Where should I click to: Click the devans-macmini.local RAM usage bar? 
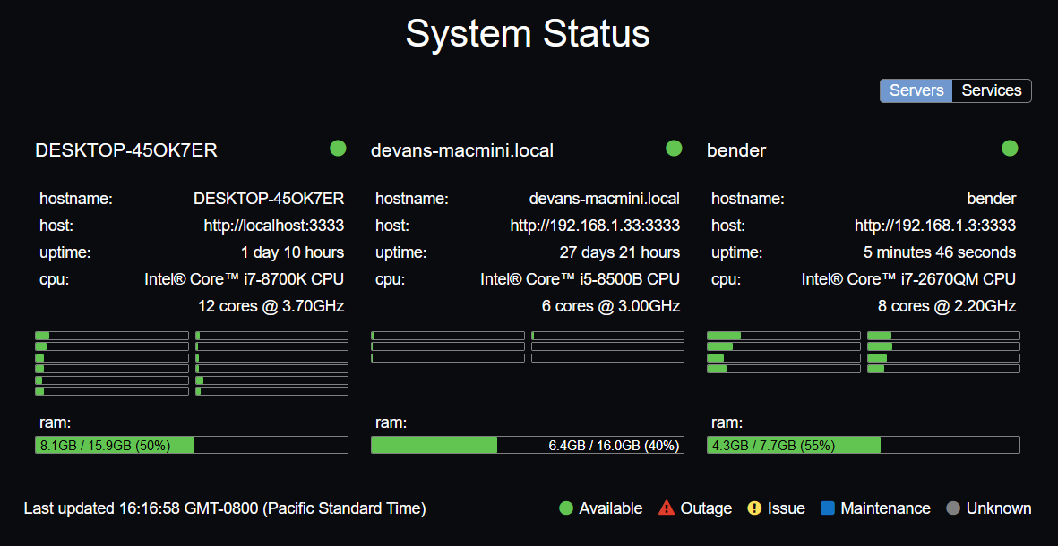point(528,445)
